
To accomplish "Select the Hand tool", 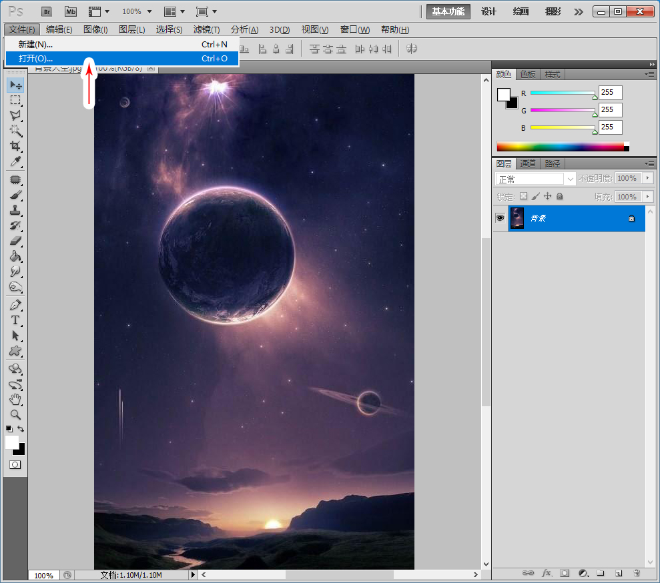I will pyautogui.click(x=15, y=400).
